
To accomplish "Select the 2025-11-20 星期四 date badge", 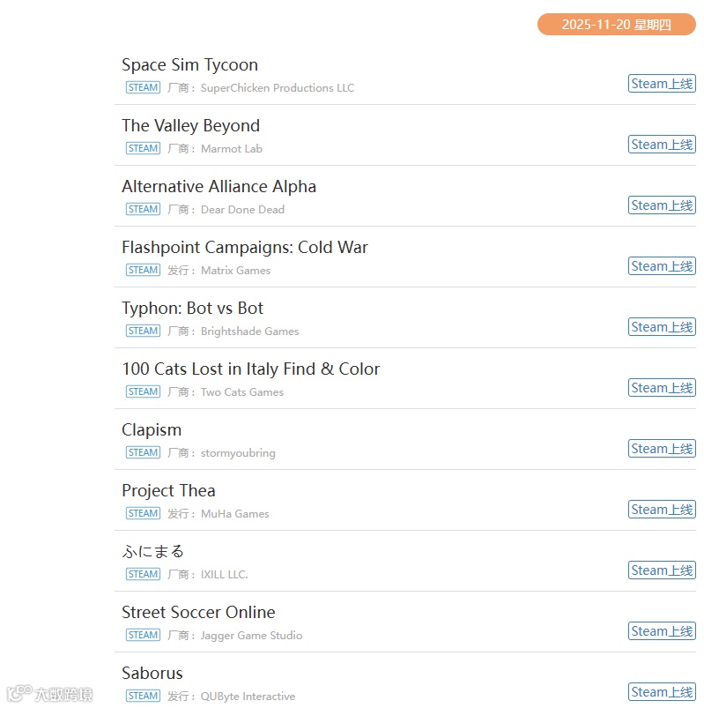I will [617, 25].
